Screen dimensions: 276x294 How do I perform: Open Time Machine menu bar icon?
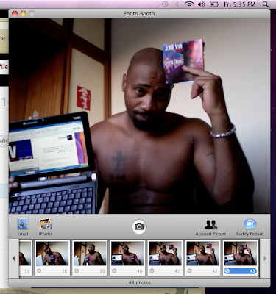(x=165, y=4)
